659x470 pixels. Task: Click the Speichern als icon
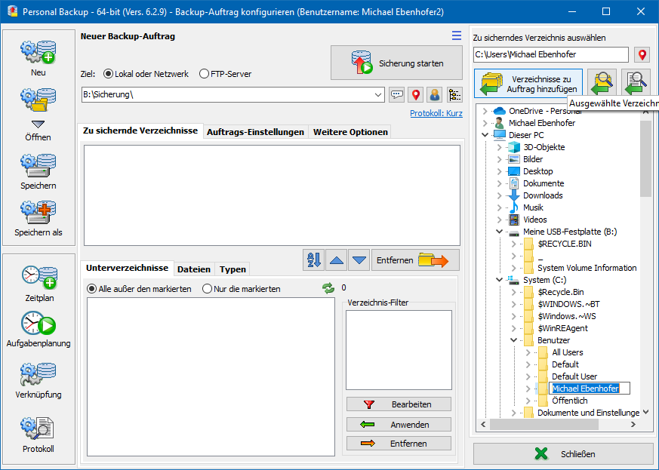(x=38, y=212)
